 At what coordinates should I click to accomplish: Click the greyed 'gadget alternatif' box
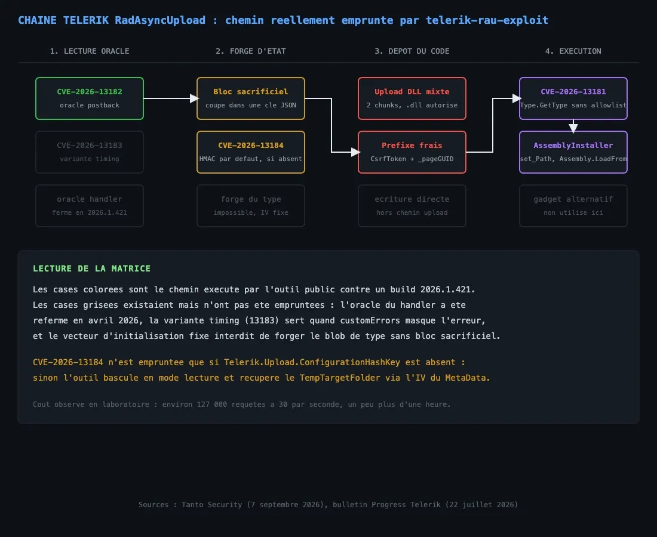pos(573,205)
